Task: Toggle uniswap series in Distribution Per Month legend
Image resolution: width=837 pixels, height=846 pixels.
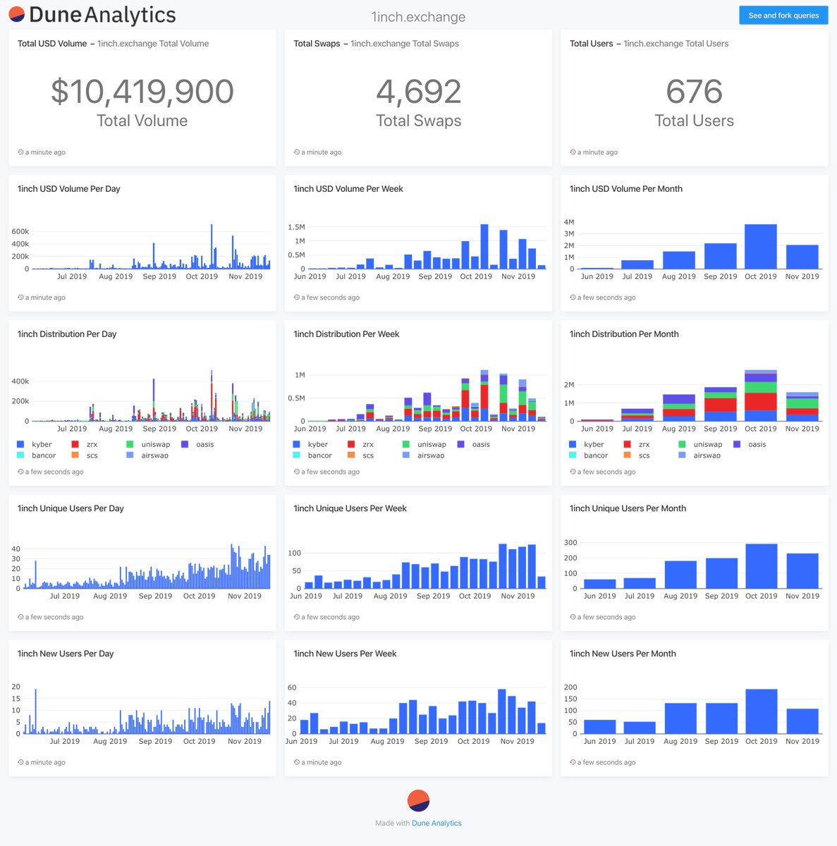Action: pyautogui.click(x=700, y=444)
